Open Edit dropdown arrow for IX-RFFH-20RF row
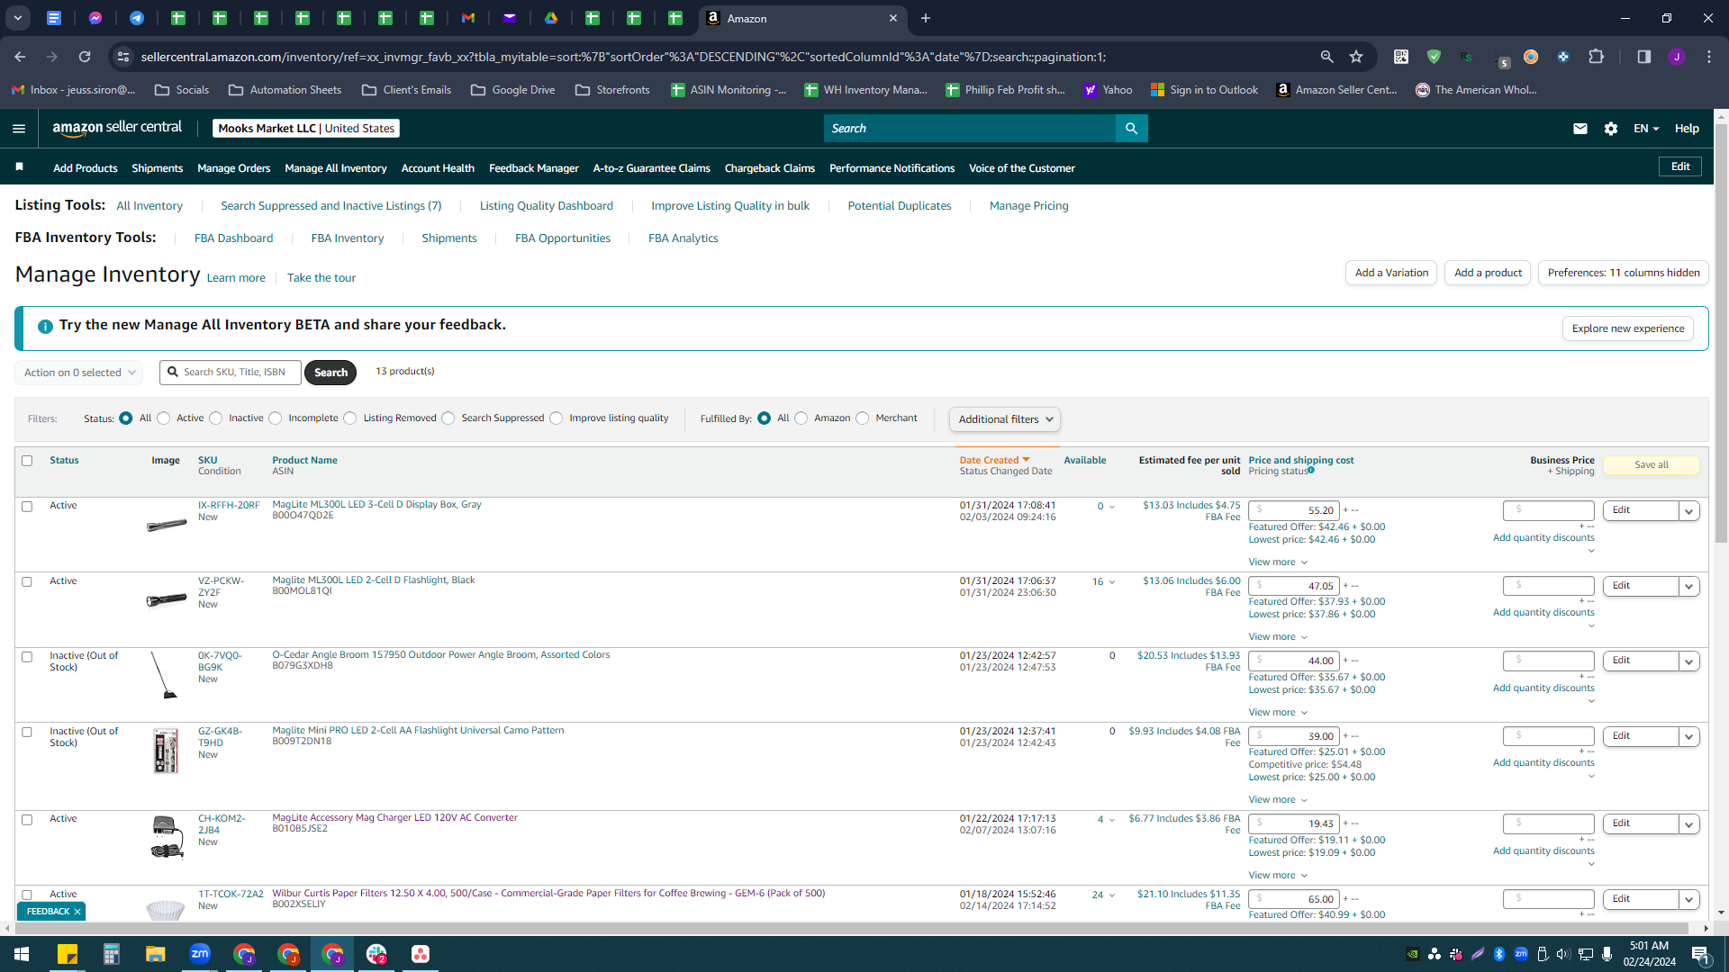Screen dimensions: 1729x972 [1689, 511]
